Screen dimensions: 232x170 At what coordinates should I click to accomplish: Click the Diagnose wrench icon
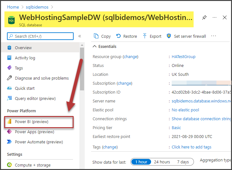pos(9,78)
